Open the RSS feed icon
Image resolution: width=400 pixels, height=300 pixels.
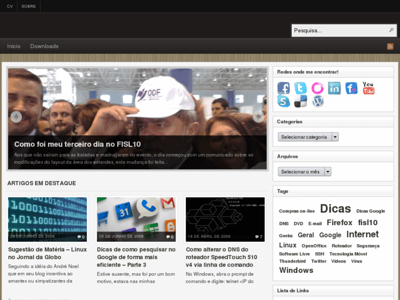[390, 47]
